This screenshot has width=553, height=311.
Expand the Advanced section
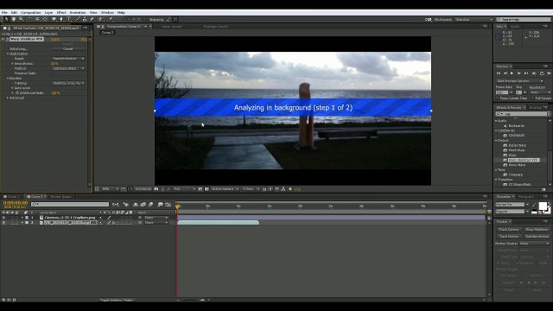click(8, 98)
